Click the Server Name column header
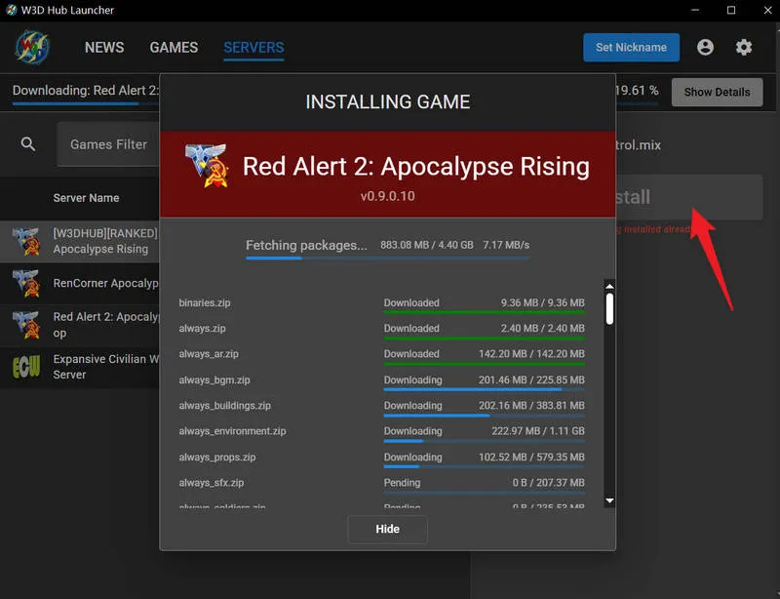Image resolution: width=780 pixels, height=599 pixels. pyautogui.click(x=86, y=198)
